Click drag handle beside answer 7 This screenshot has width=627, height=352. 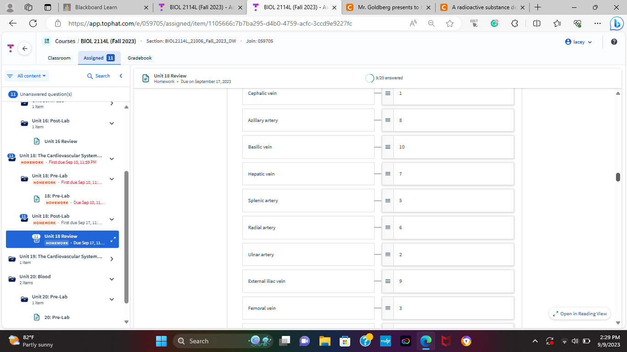point(388,174)
